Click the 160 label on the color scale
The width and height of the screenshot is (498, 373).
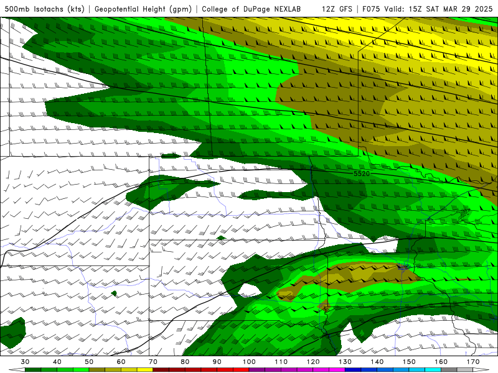441,362
